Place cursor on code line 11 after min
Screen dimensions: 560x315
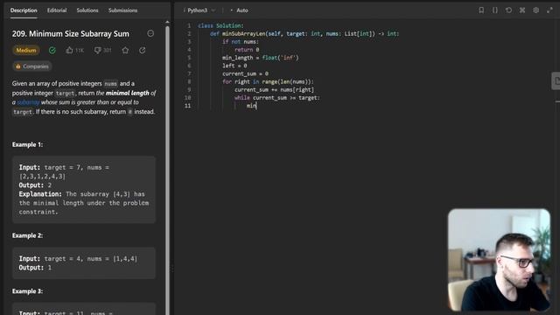point(256,106)
